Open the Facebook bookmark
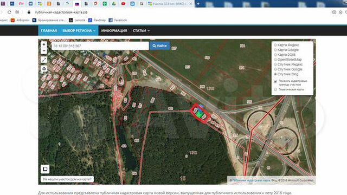347x195 pixels. click(x=118, y=20)
